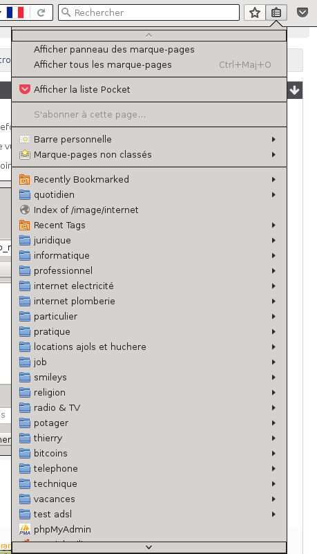
Task: Select Afficher tous les marque-pages
Action: [149, 64]
